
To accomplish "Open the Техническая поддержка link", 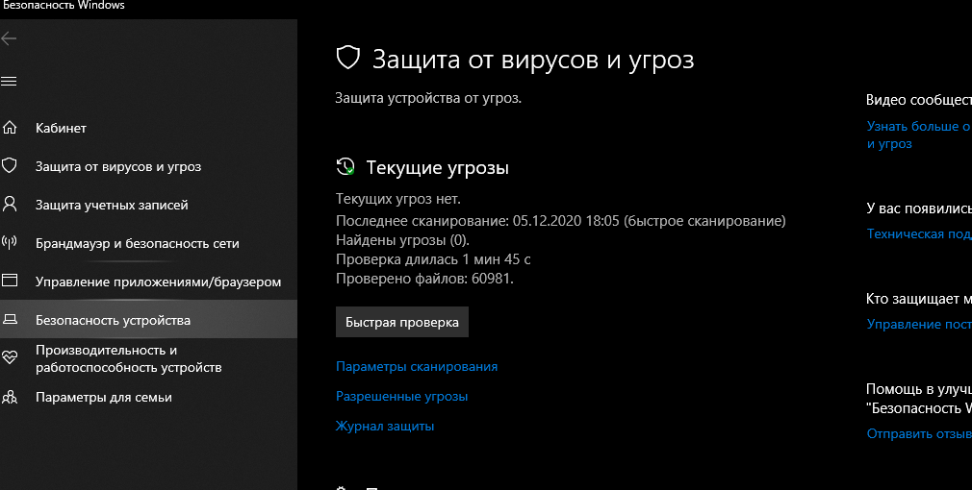I will [919, 233].
